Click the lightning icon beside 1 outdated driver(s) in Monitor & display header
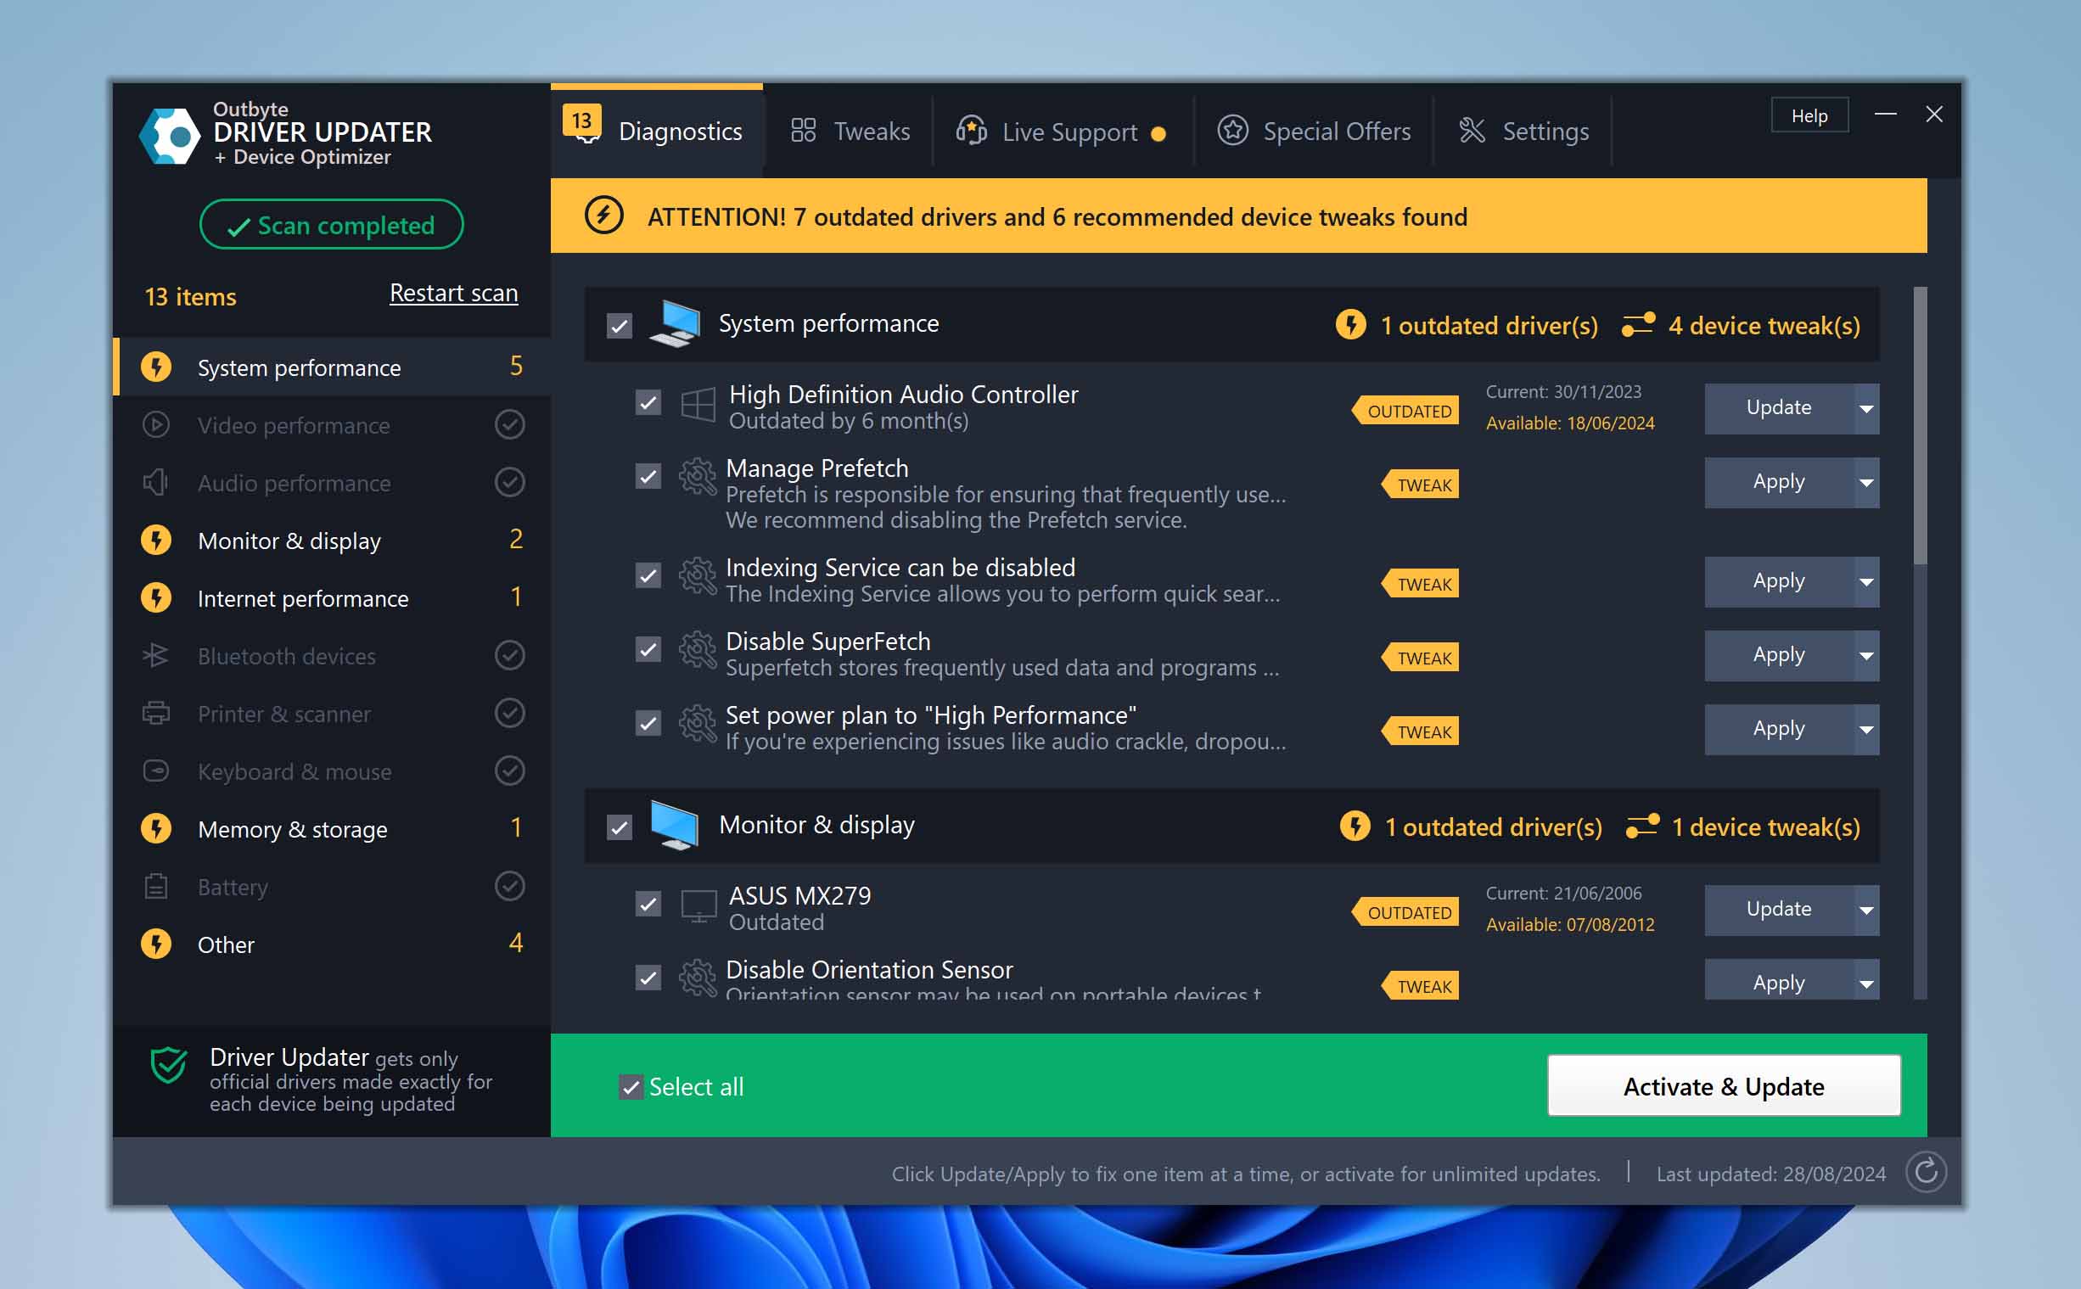This screenshot has height=1289, width=2081. pyautogui.click(x=1355, y=826)
